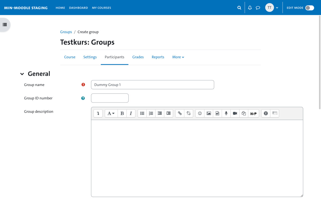Click the 'Group description' label
The width and height of the screenshot is (321, 200).
pyautogui.click(x=39, y=111)
